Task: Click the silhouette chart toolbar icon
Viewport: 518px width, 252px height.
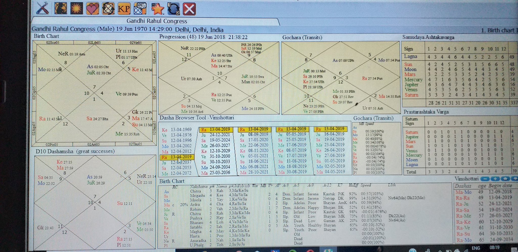Action: coord(61,9)
